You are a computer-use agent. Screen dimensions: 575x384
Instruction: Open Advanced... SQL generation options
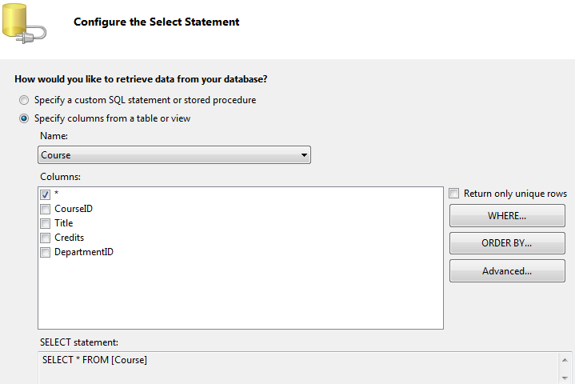(507, 271)
